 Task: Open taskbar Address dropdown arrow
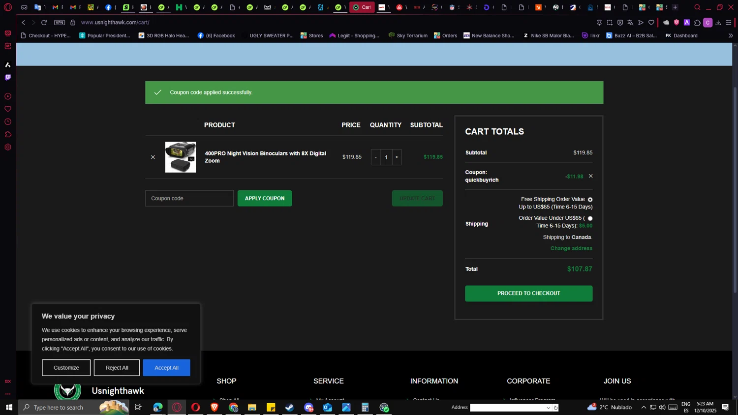coord(548,408)
